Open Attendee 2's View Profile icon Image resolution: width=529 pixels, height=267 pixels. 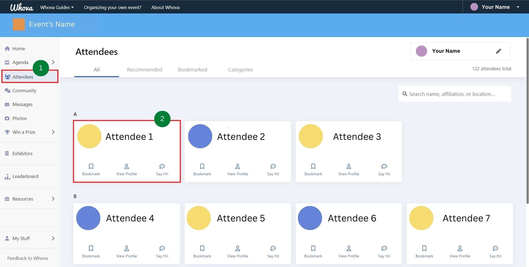tap(237, 166)
